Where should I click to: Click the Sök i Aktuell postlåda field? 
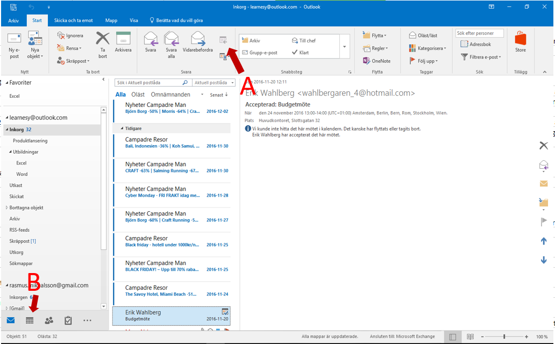(x=153, y=82)
